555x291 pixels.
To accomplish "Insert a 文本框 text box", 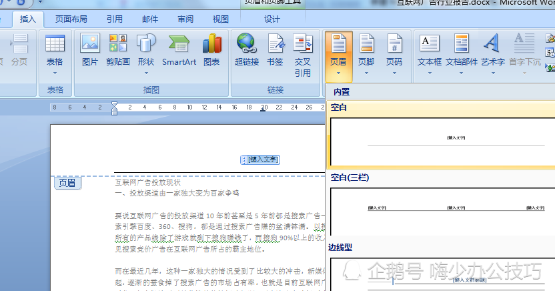I will (430, 43).
